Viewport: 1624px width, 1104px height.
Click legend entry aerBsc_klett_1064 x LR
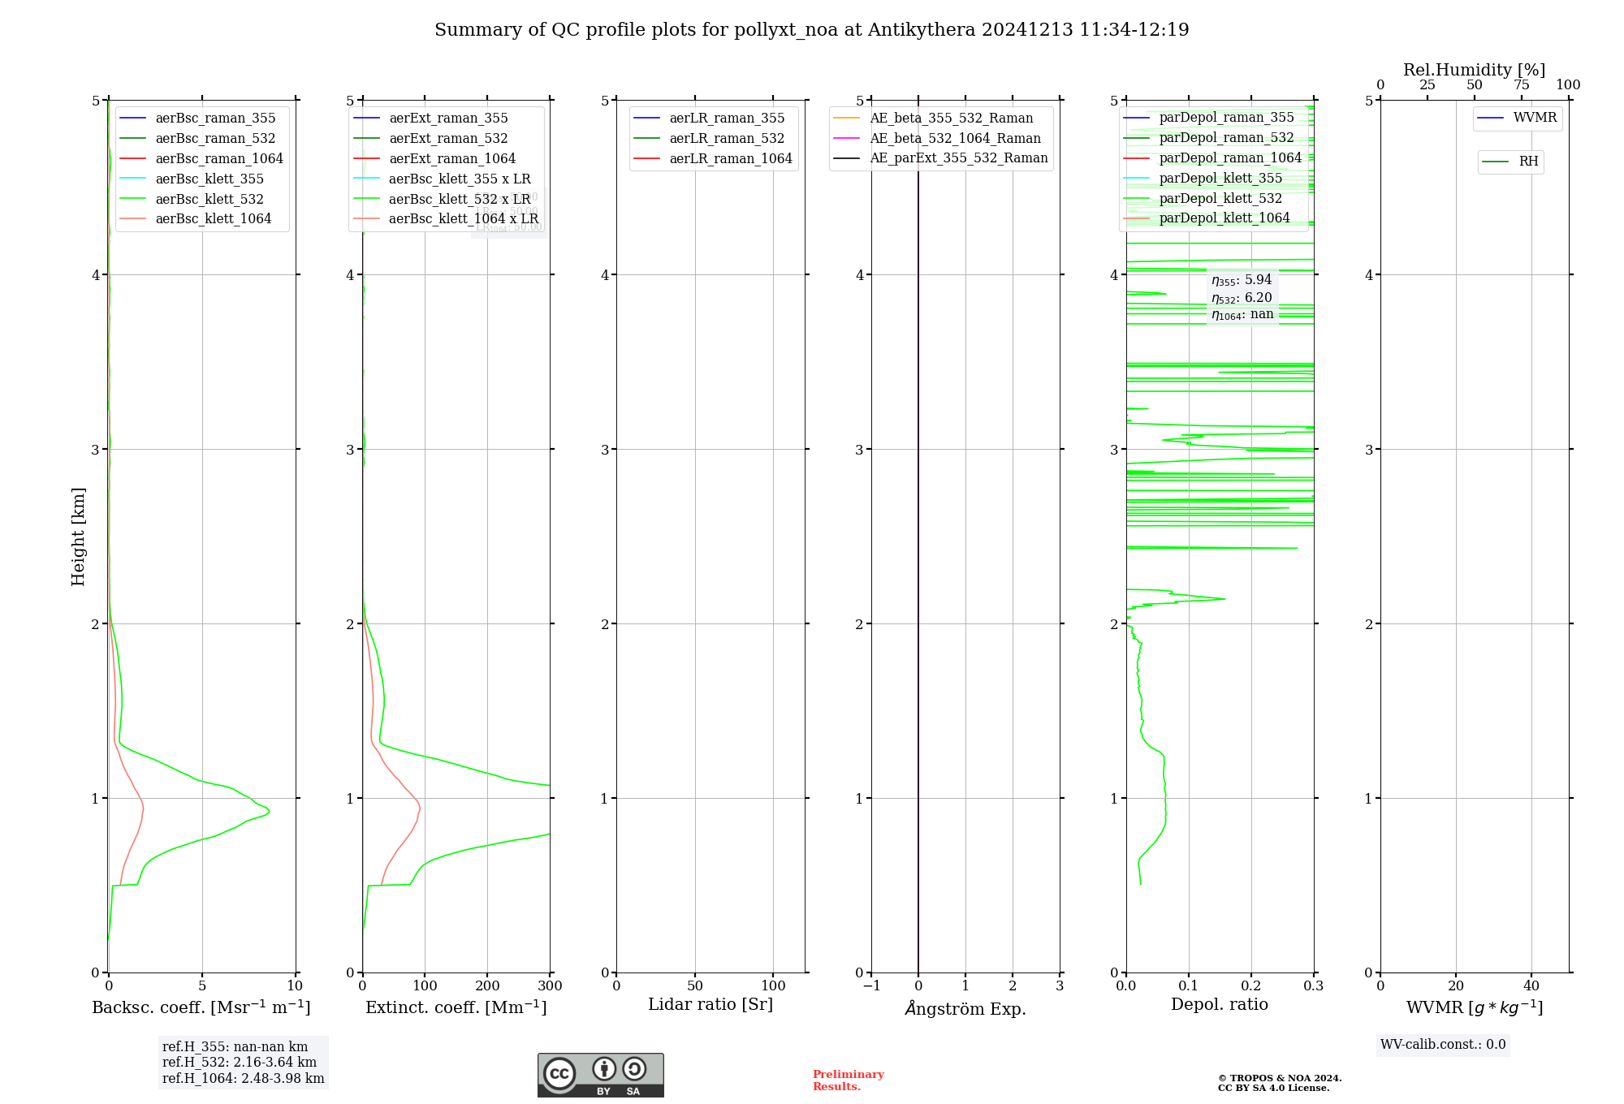pos(447,219)
